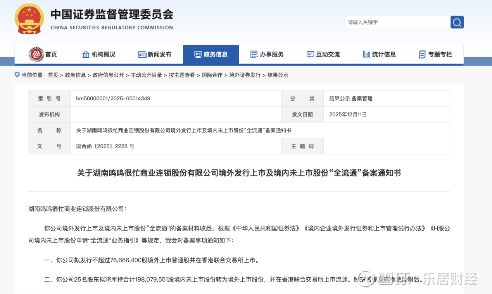The height and width of the screenshot is (294, 492).
Task: Click the icon beside 政务信息
Action: [x=198, y=54]
